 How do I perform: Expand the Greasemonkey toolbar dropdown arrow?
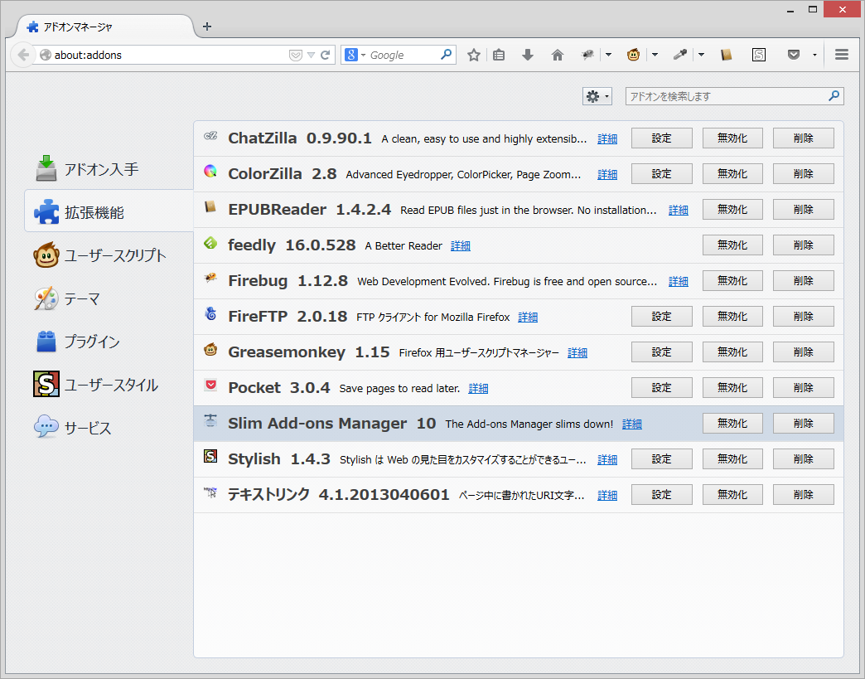click(x=655, y=55)
